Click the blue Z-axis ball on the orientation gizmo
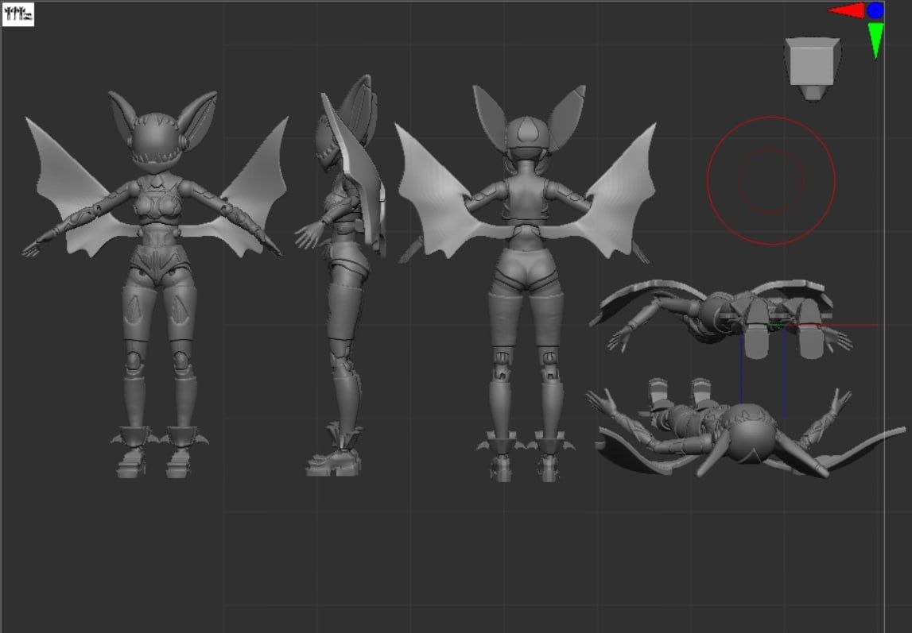912x633 pixels. (875, 10)
